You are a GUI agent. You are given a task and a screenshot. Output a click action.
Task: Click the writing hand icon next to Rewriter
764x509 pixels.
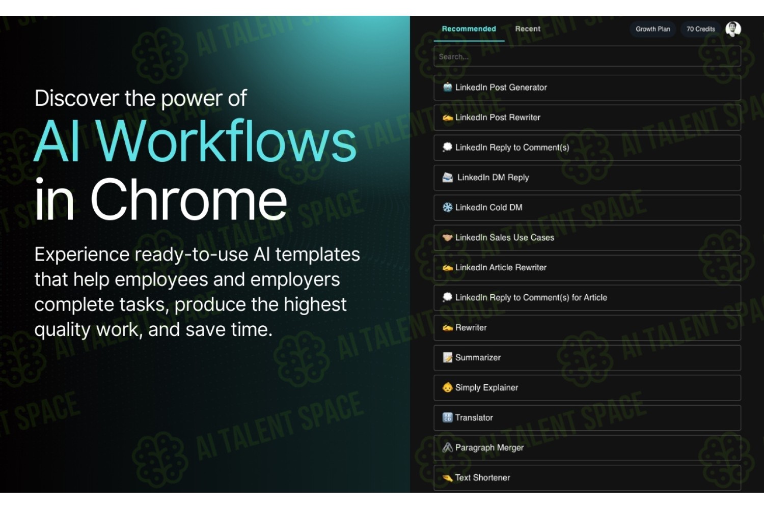(447, 328)
